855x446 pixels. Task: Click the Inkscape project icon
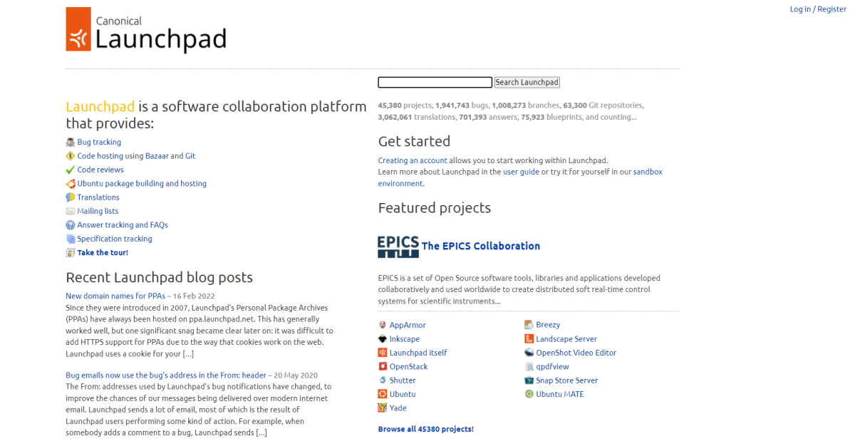(x=383, y=339)
